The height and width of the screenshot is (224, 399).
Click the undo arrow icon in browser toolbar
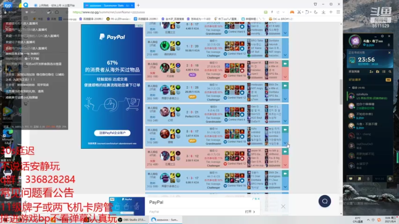click(307, 12)
